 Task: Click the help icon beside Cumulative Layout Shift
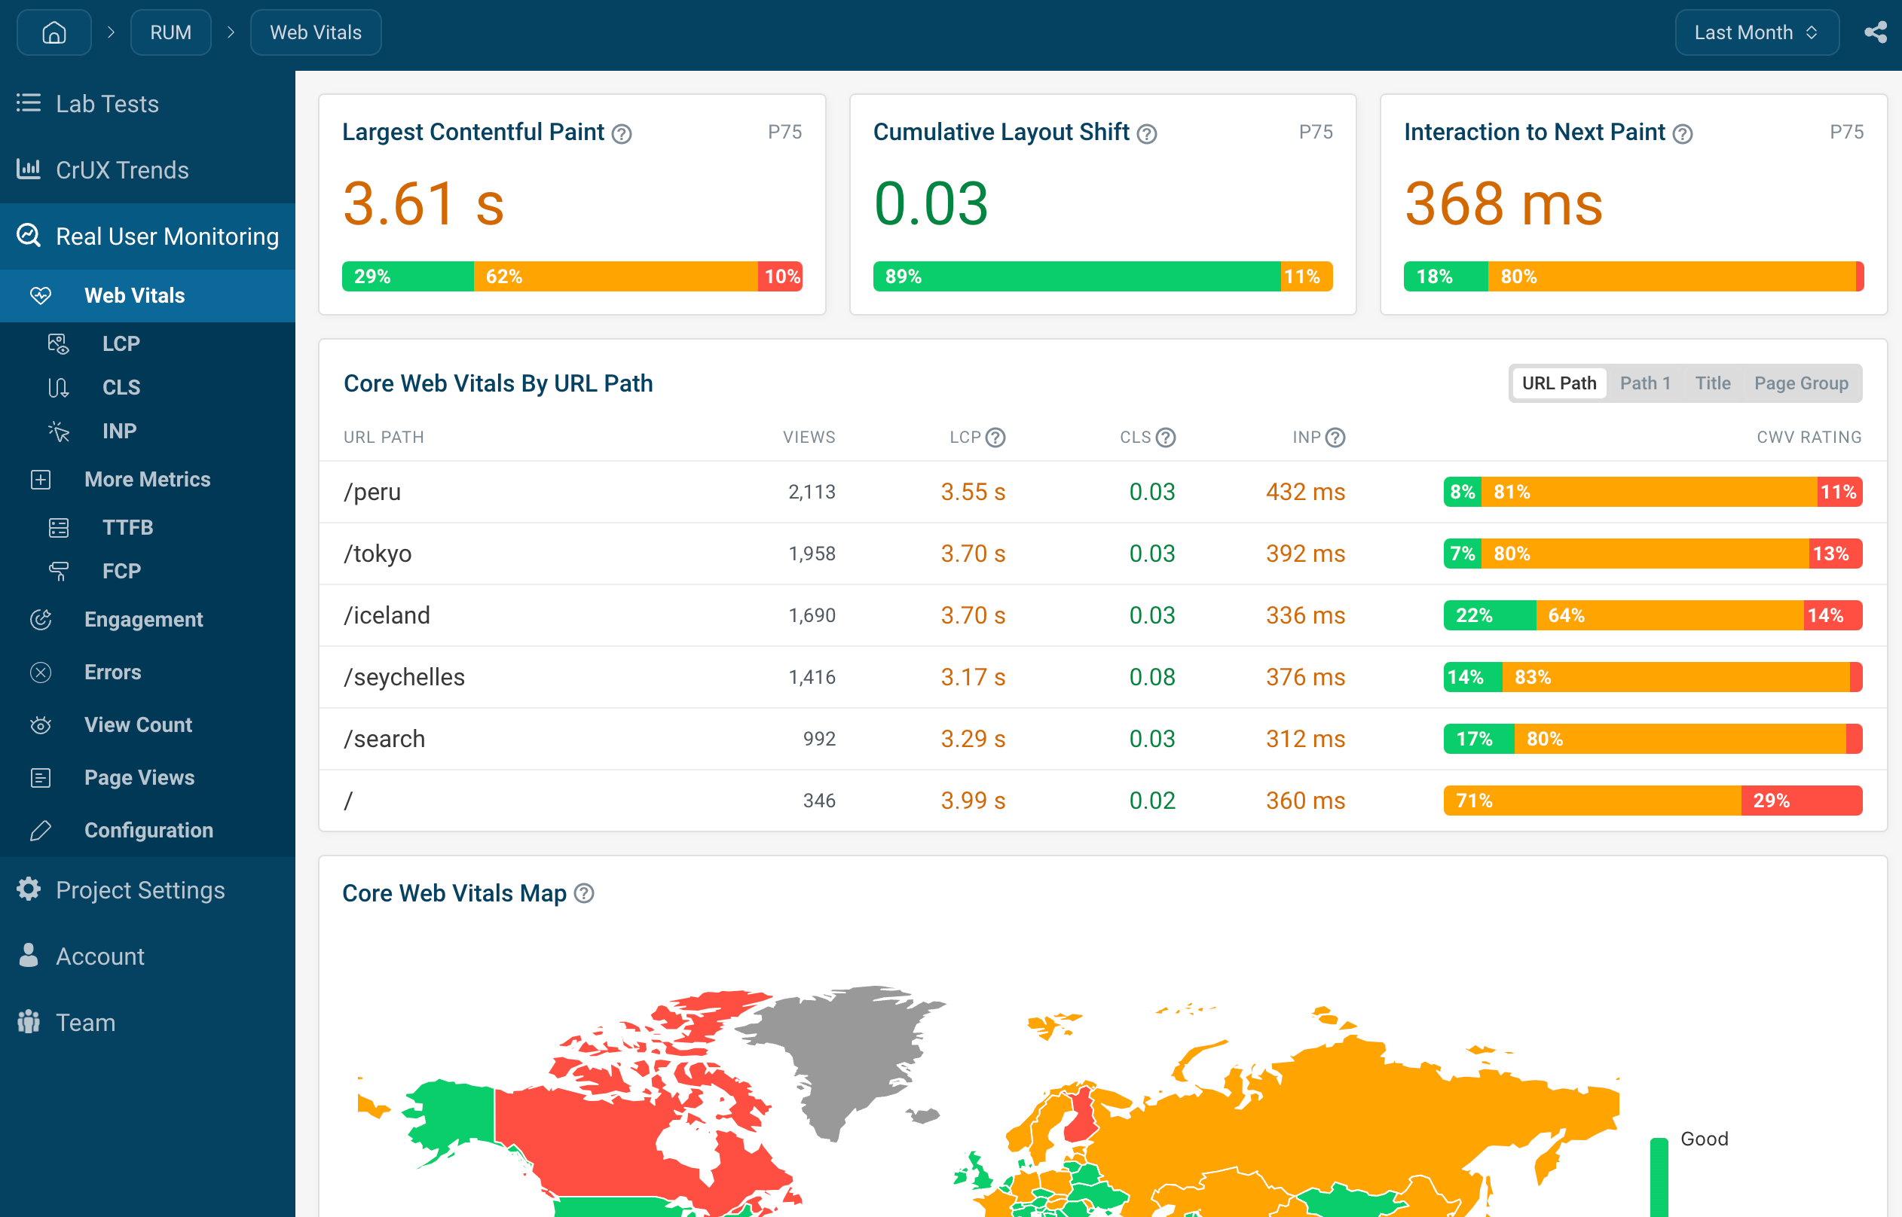[x=1146, y=133]
